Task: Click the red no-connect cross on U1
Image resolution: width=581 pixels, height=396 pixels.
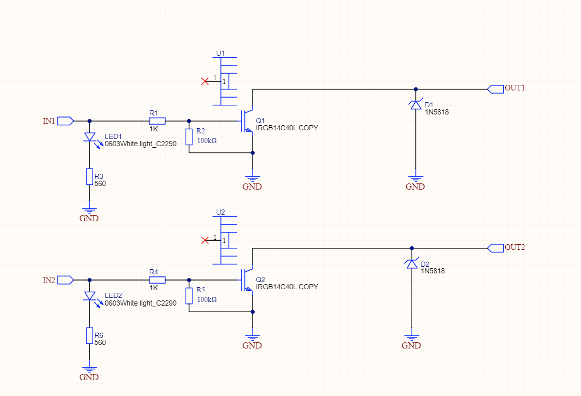Action: point(205,81)
